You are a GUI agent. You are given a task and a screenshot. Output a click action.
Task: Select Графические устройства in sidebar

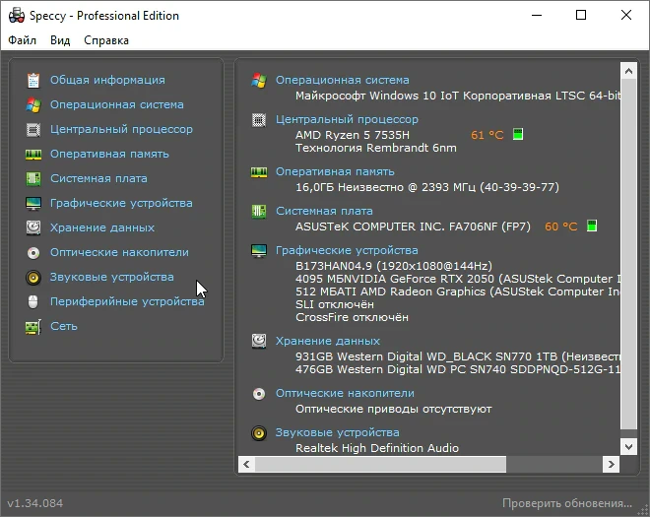tap(121, 203)
